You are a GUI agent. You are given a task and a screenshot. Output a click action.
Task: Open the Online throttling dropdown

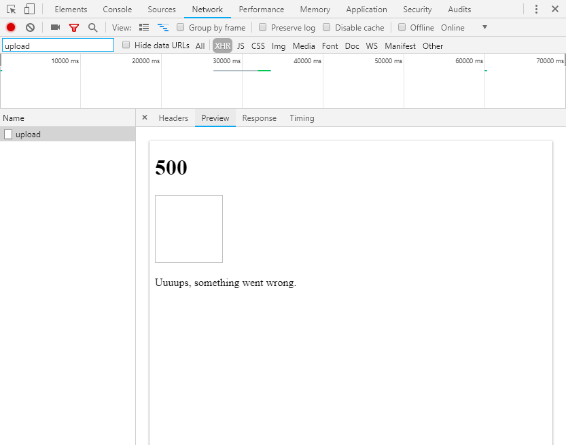pos(464,27)
